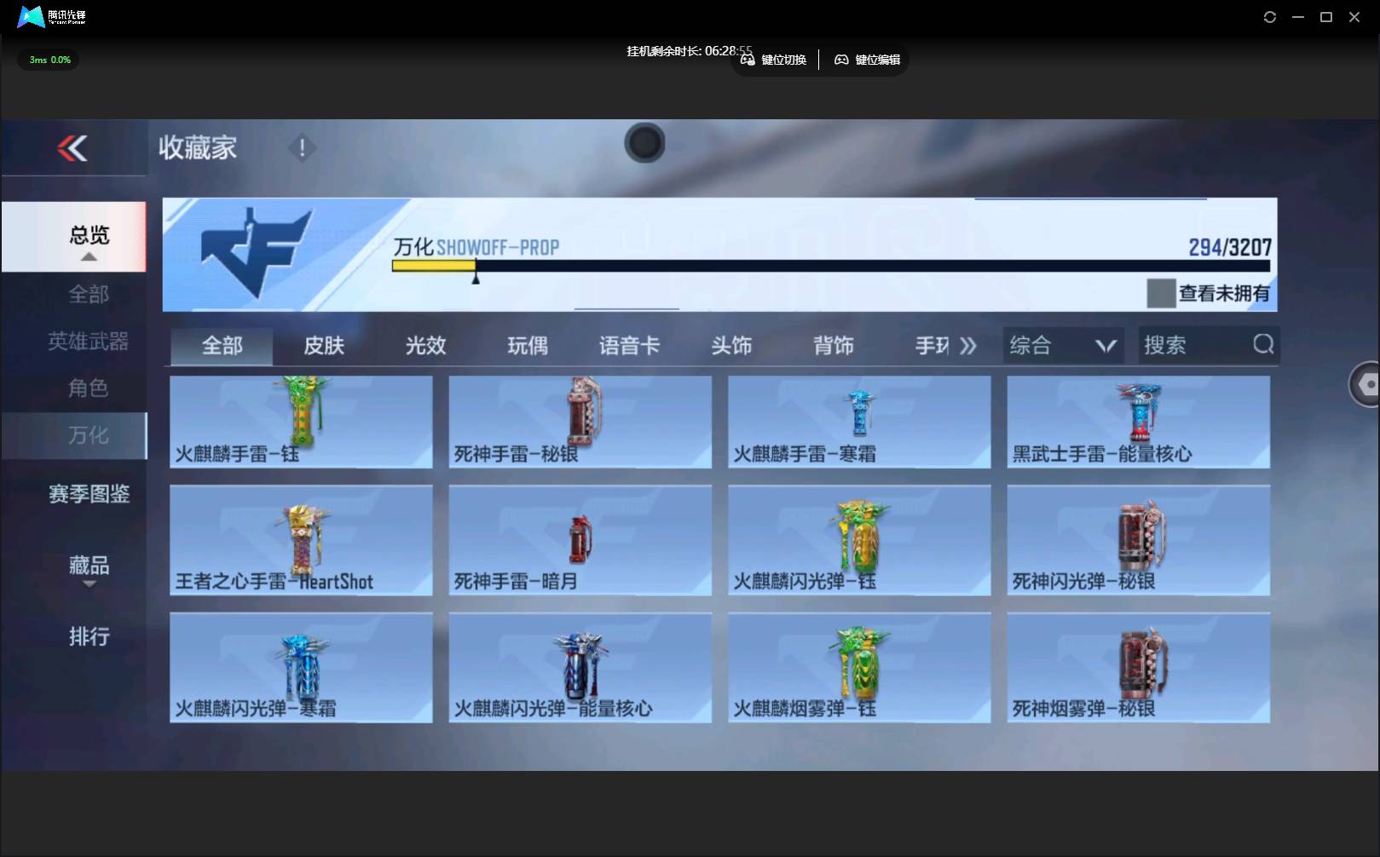Open 赛季图鉴 from the sidebar

tap(89, 494)
